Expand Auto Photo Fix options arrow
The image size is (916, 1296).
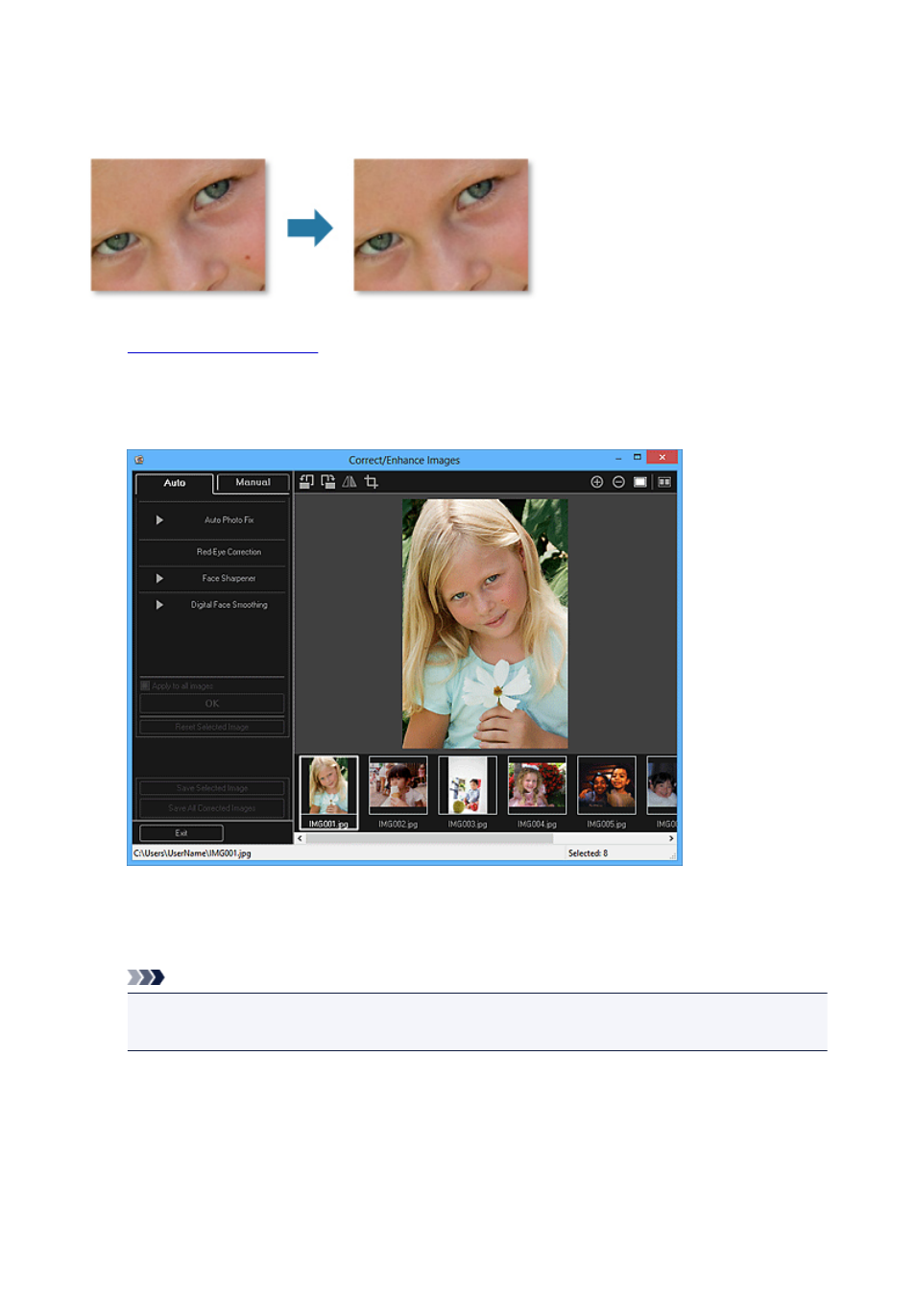point(159,520)
